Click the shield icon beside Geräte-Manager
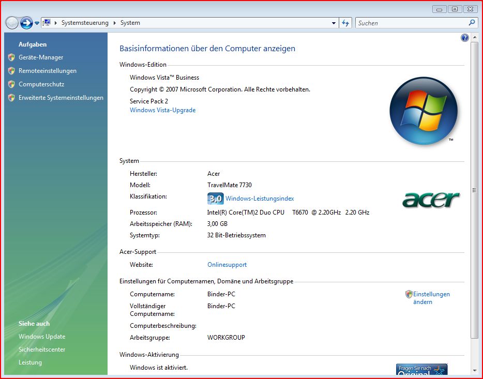The image size is (483, 379). tap(11, 57)
